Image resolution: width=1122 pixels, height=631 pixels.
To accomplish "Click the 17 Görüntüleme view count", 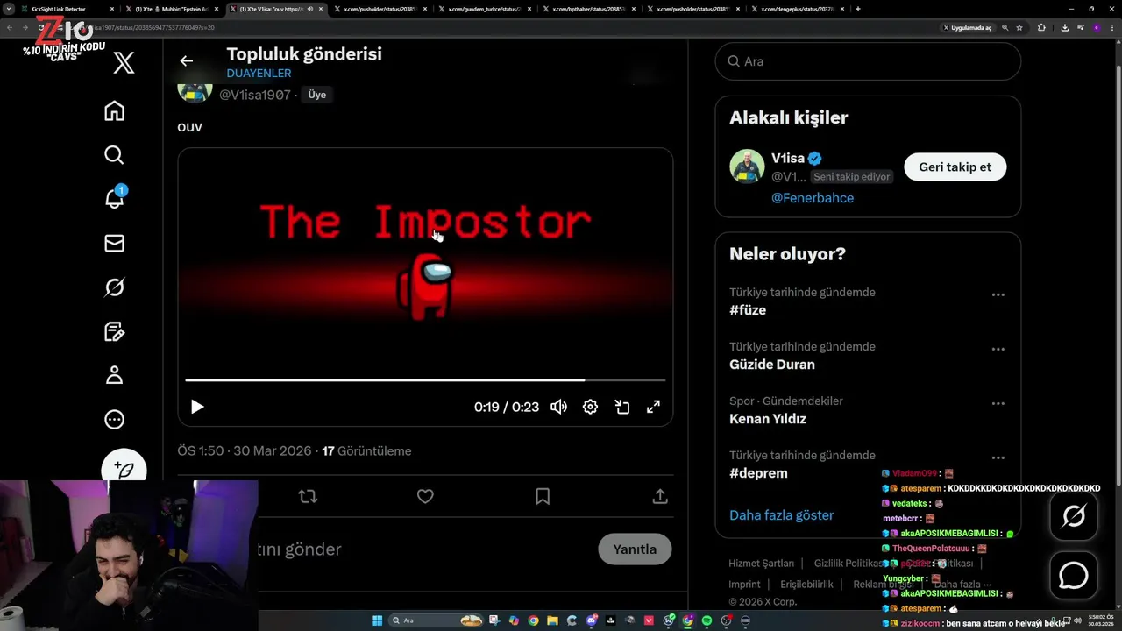I will click(x=366, y=451).
